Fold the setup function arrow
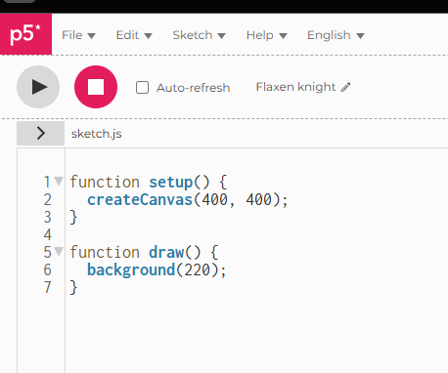This screenshot has width=448, height=373. click(x=59, y=181)
